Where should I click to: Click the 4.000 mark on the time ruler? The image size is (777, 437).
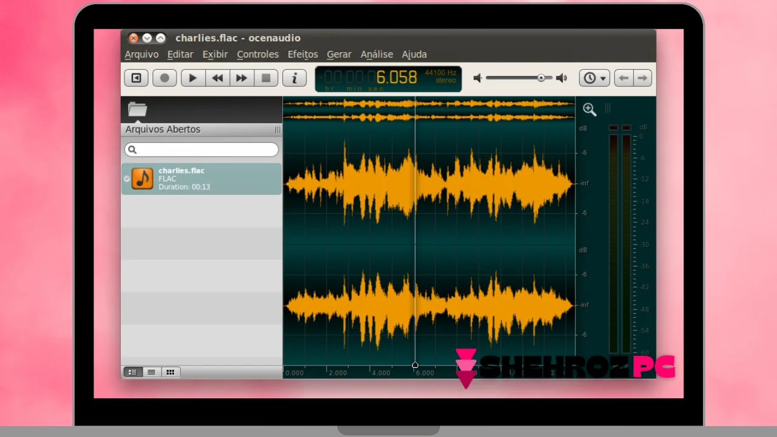coord(381,373)
